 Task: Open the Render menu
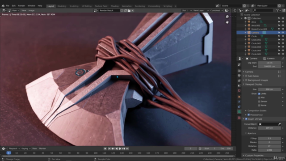(x=21, y=6)
